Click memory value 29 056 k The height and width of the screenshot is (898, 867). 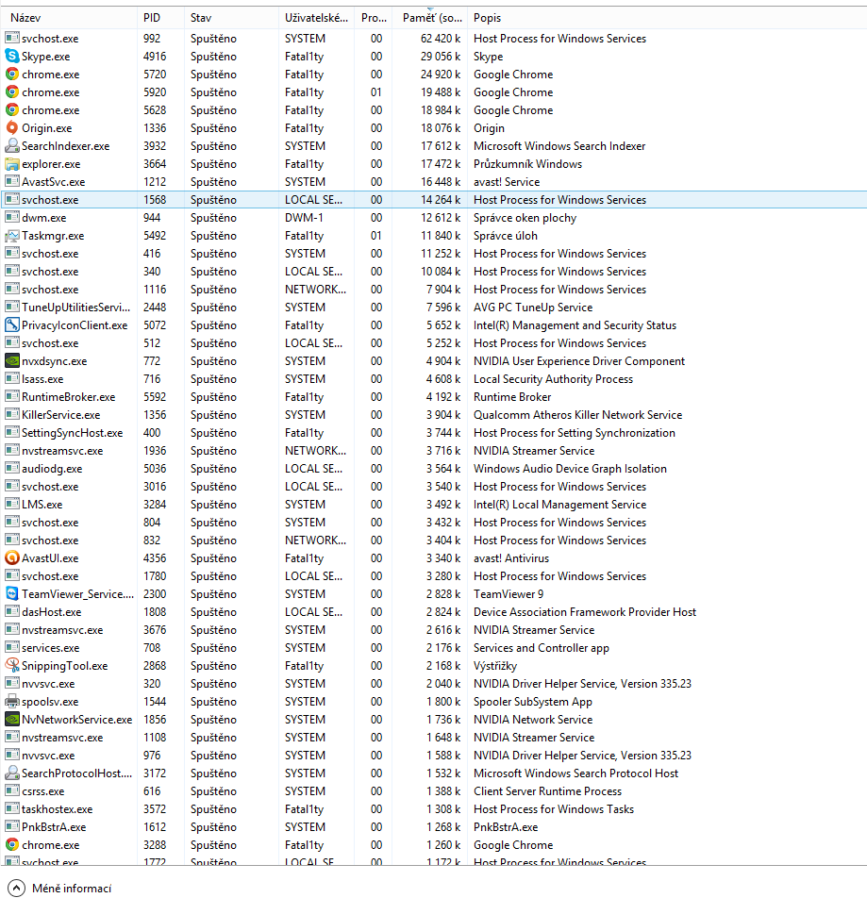[x=441, y=57]
